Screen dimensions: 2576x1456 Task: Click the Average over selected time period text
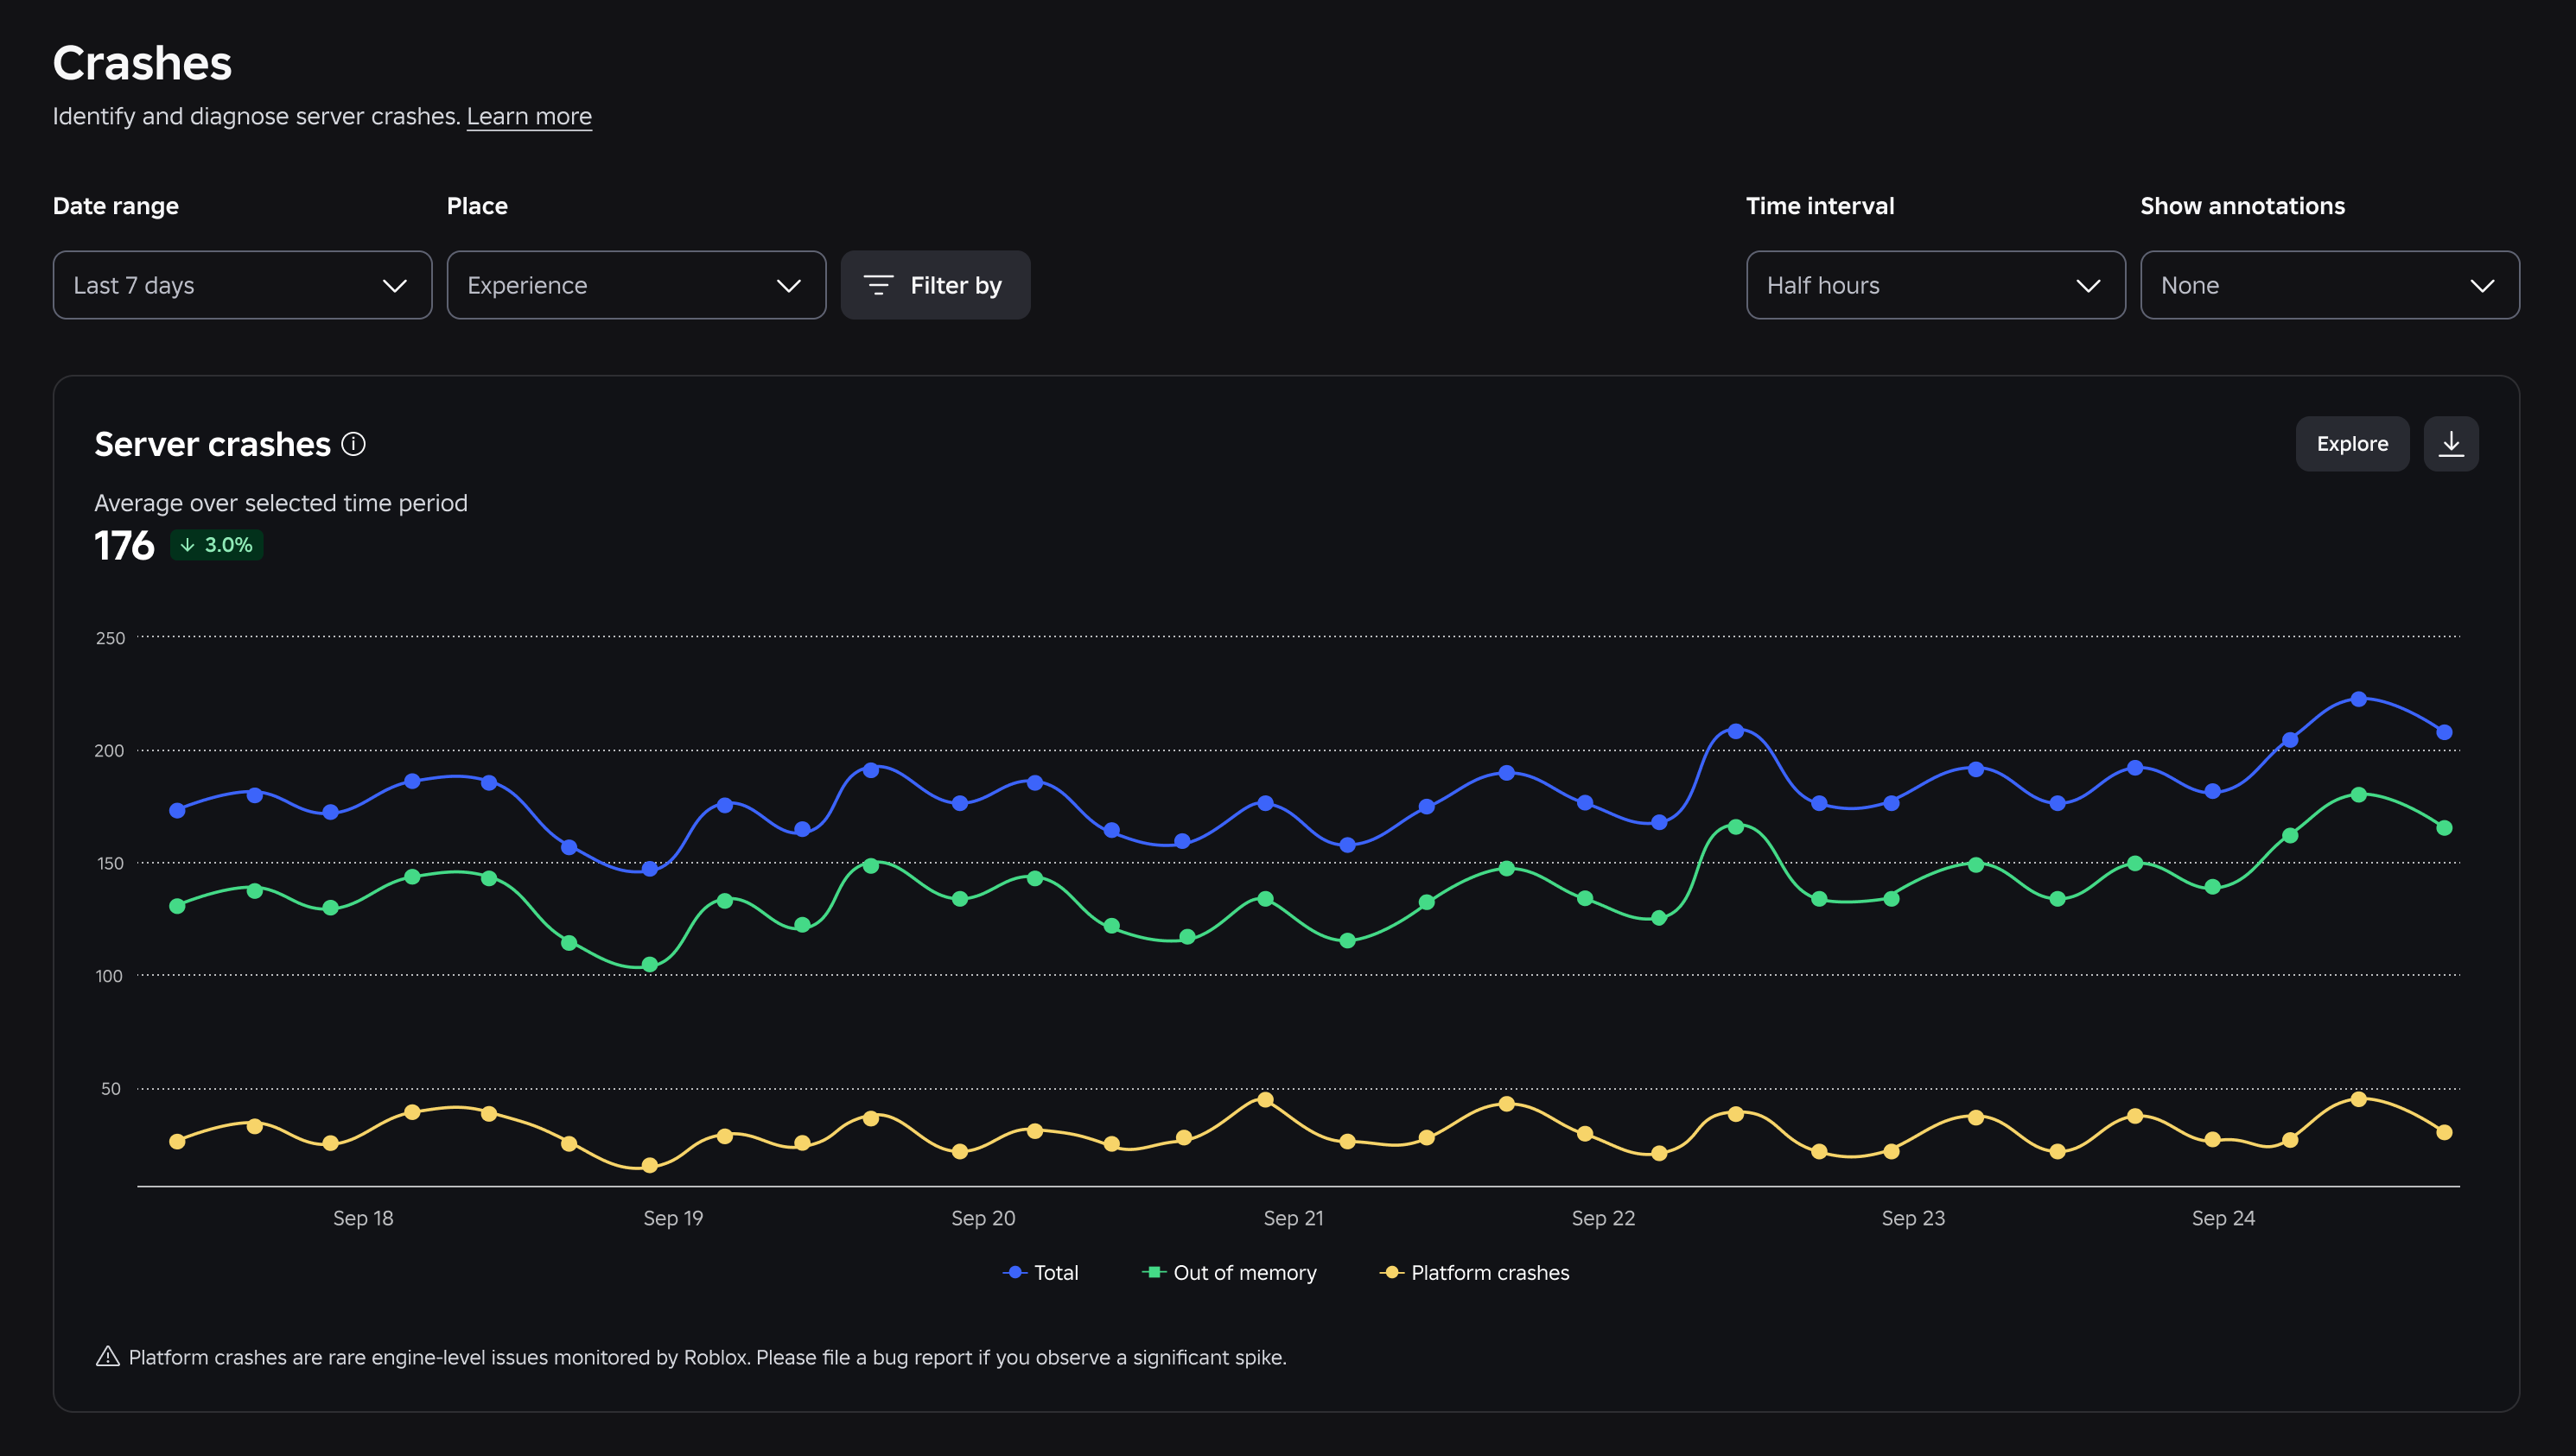(281, 503)
